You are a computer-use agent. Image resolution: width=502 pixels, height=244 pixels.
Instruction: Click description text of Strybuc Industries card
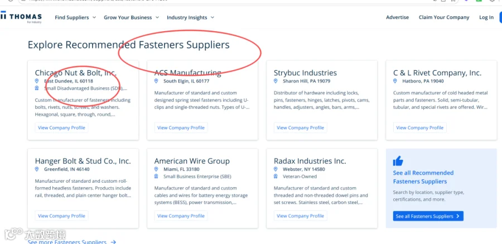point(322,100)
